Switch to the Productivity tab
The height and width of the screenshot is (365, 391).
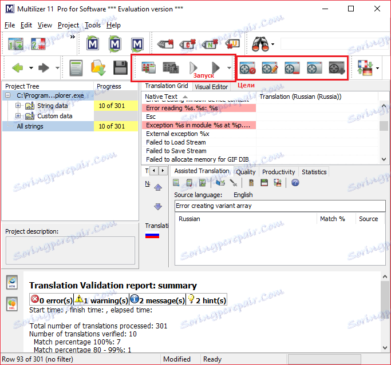279,172
